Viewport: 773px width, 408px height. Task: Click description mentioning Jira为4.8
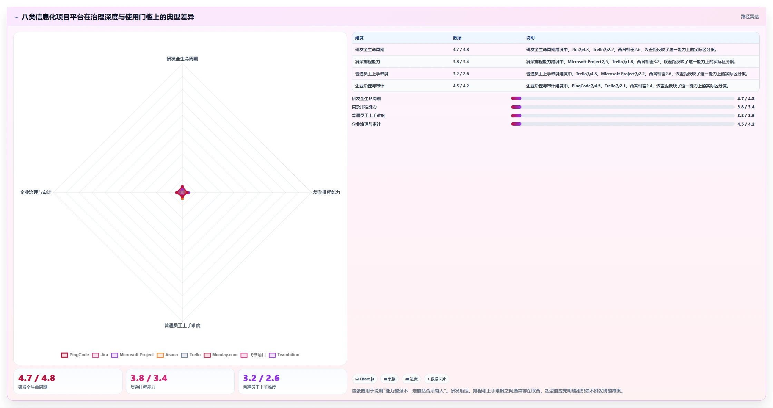pos(622,50)
